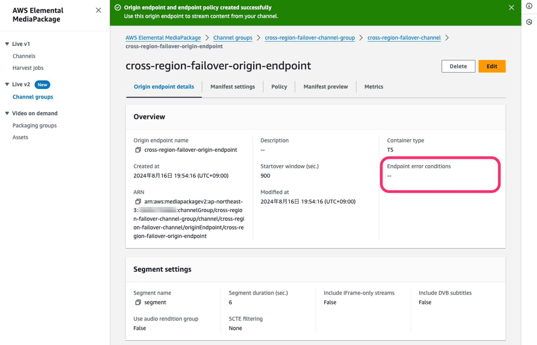Click the AWS Elemental MediaPackage sidebar title
The height and width of the screenshot is (345, 537).
point(38,15)
